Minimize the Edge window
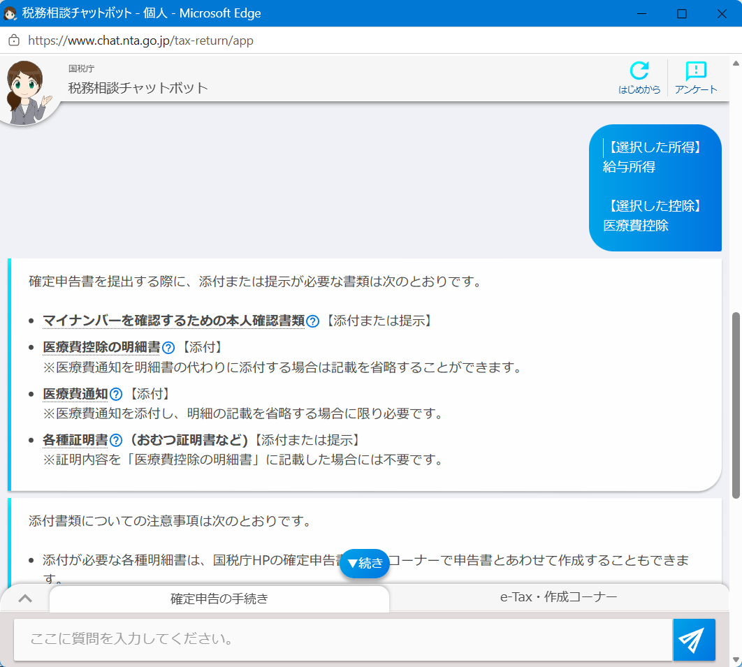Viewport: 742px width, 667px height. (x=641, y=13)
